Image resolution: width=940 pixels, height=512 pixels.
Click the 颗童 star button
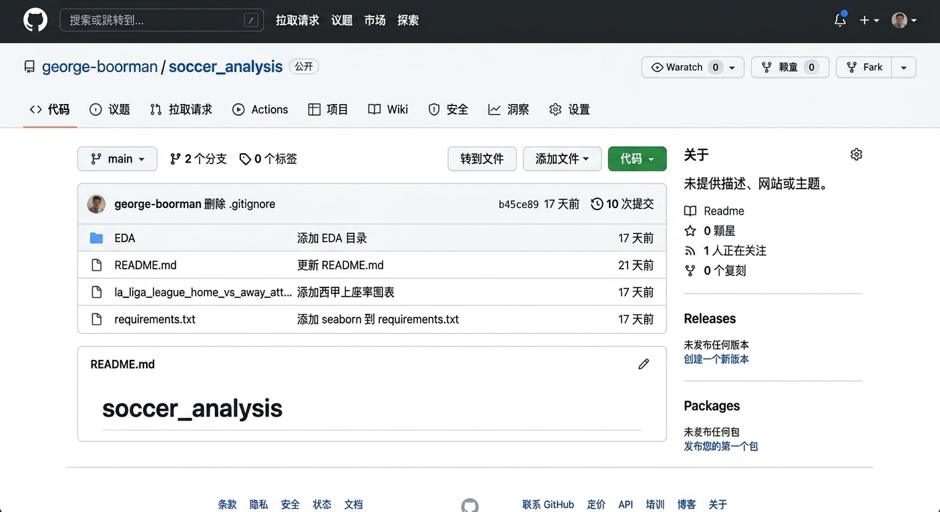pos(790,67)
